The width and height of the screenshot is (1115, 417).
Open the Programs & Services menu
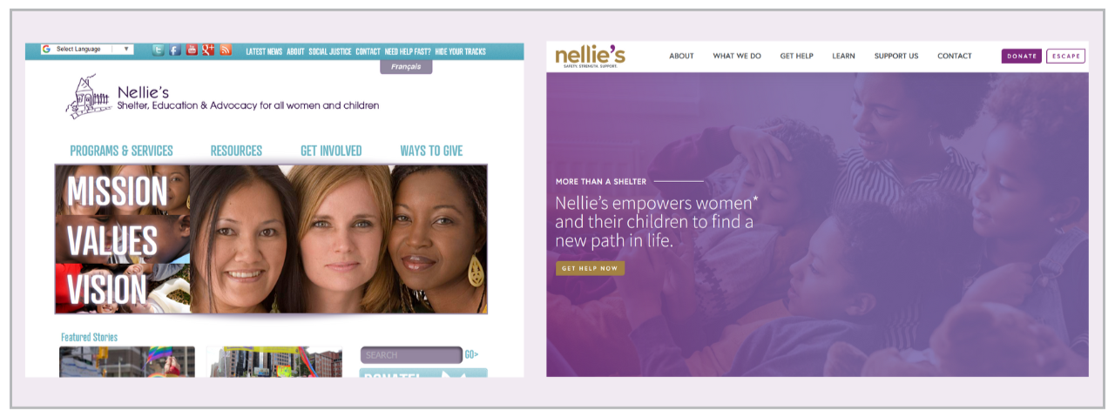121,151
